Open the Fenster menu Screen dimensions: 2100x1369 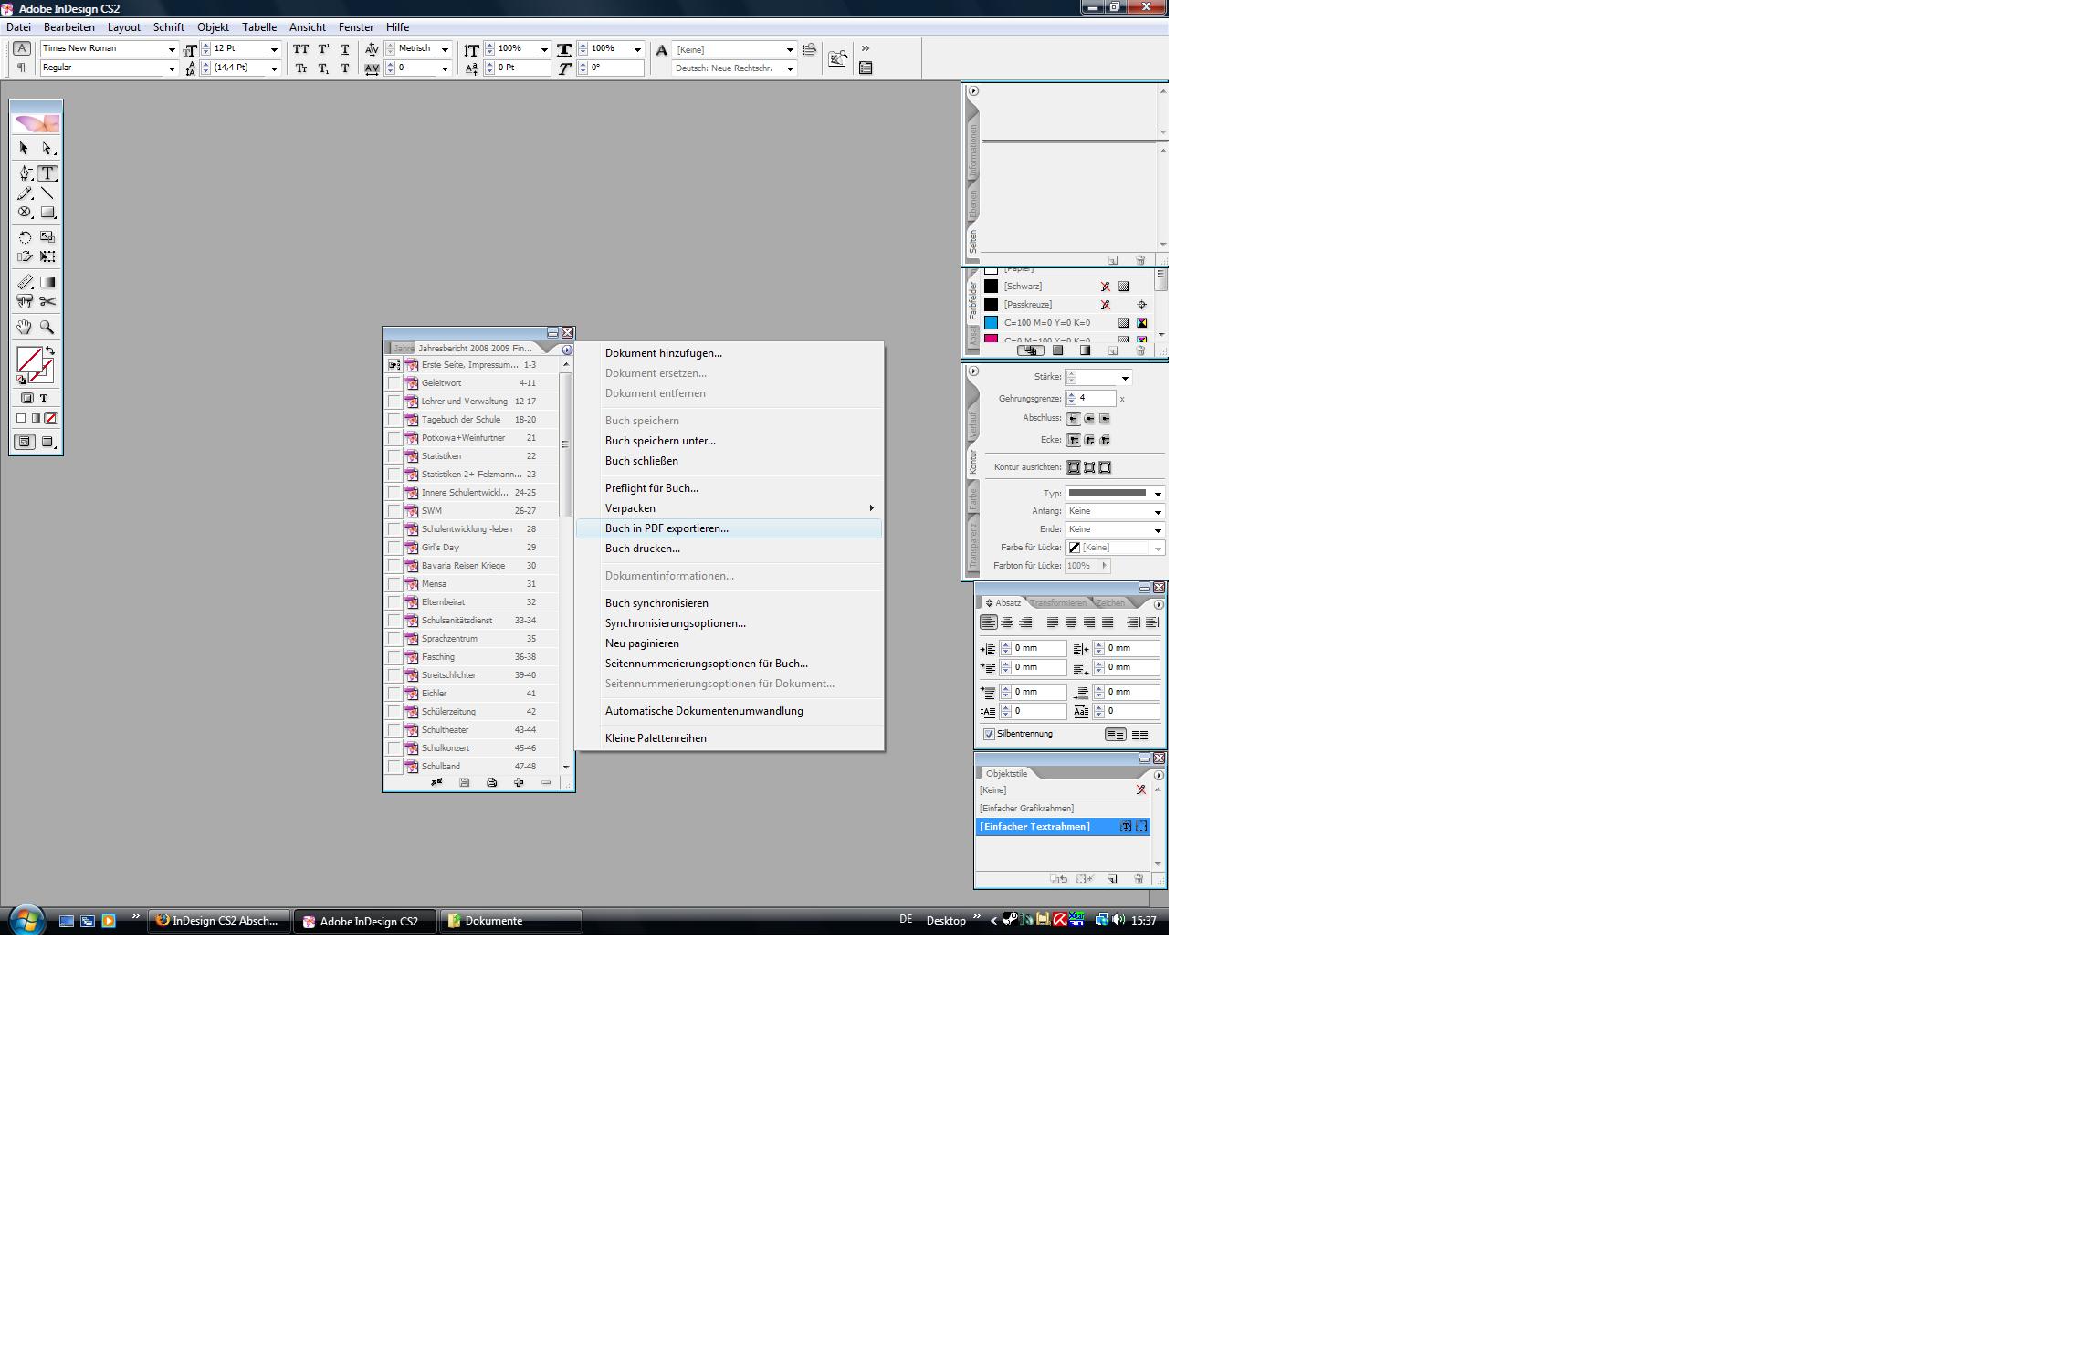355,27
